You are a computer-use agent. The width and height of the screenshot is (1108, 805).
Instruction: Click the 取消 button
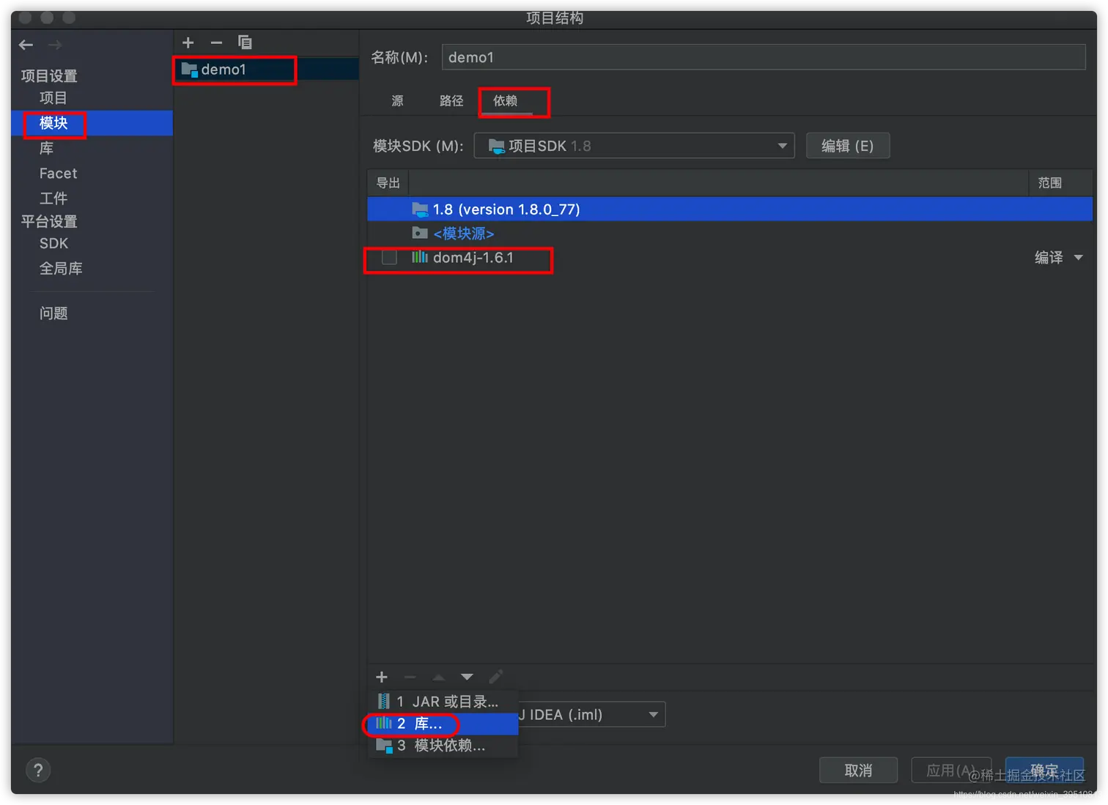click(858, 771)
